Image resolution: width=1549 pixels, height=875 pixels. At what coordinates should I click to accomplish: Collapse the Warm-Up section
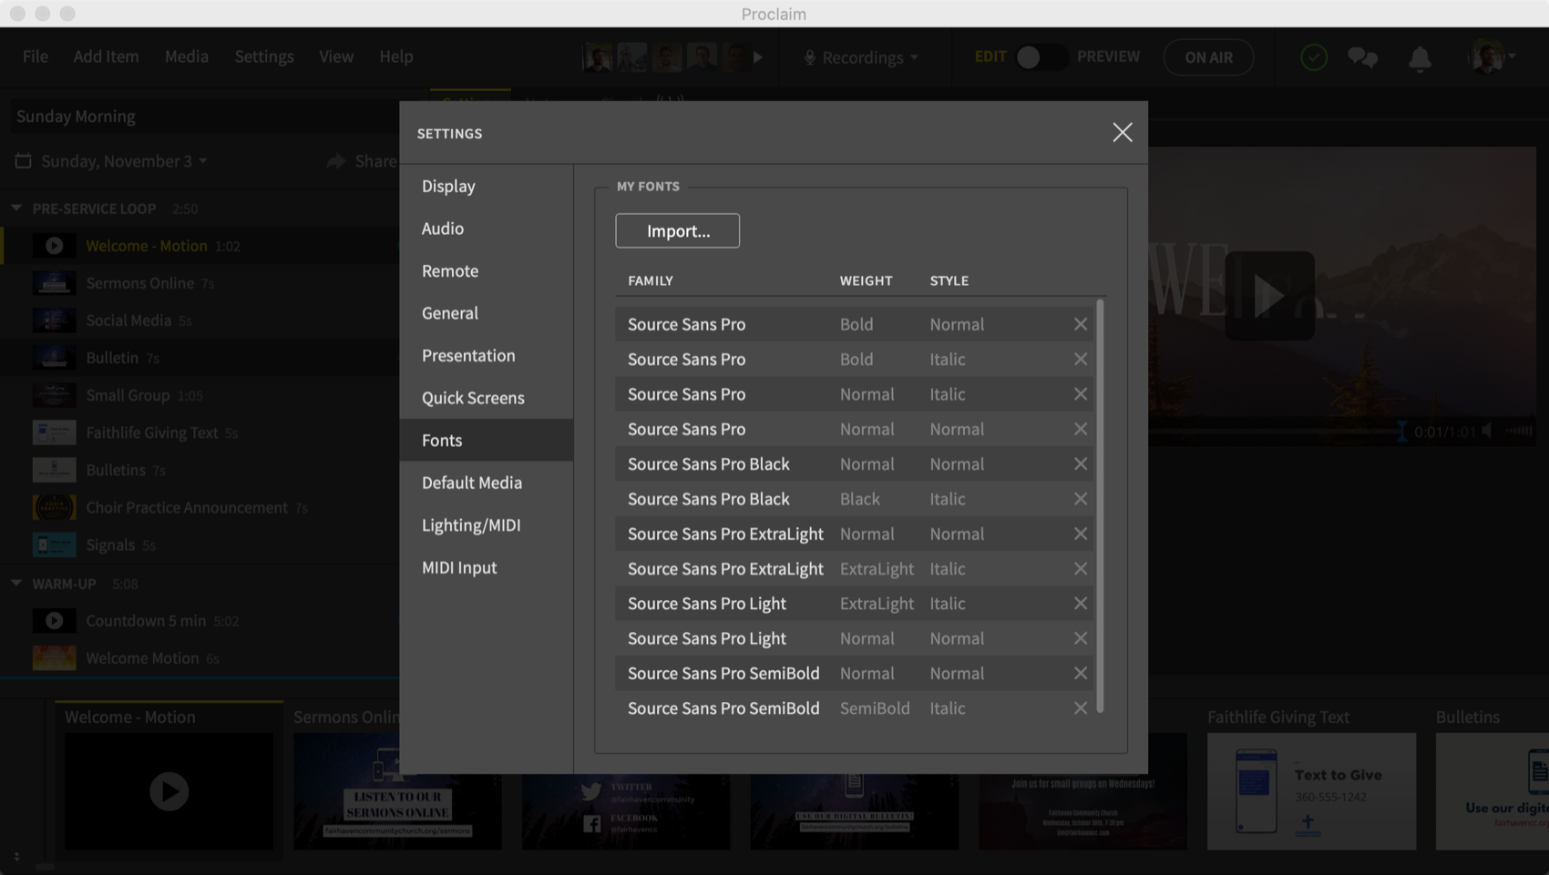point(16,584)
